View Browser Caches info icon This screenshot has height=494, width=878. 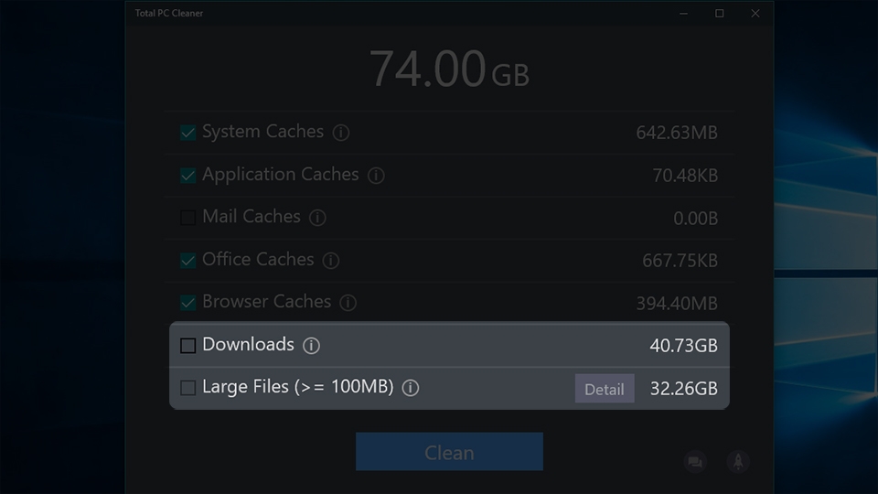pyautogui.click(x=348, y=303)
